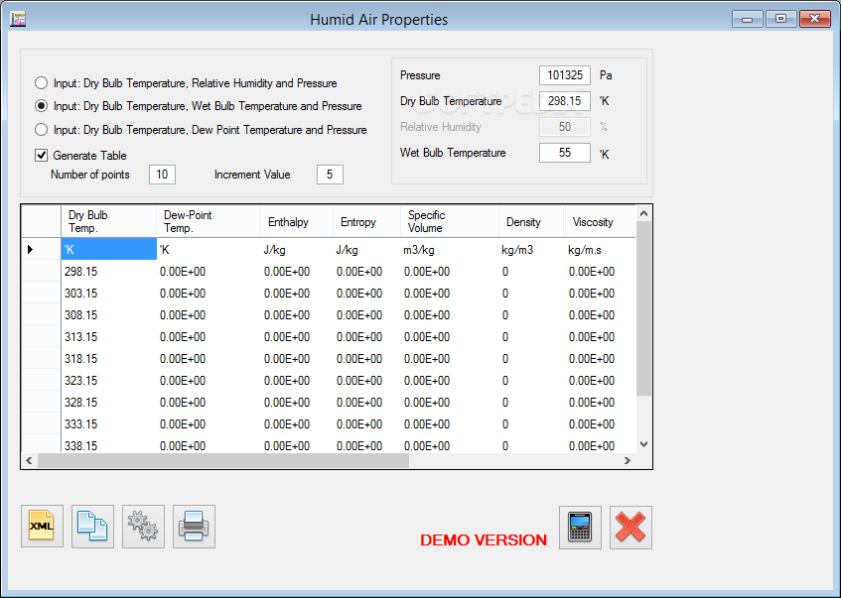Viewport: 841px width, 598px height.
Task: Select the 318.15 table cell
Action: (x=109, y=359)
